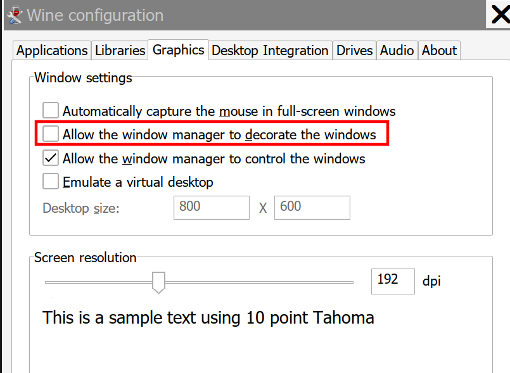
Task: Click the Wine glass icon in title bar
Action: coord(15,15)
